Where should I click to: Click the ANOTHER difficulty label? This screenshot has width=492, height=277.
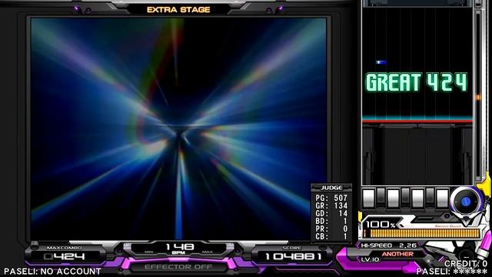click(397, 254)
